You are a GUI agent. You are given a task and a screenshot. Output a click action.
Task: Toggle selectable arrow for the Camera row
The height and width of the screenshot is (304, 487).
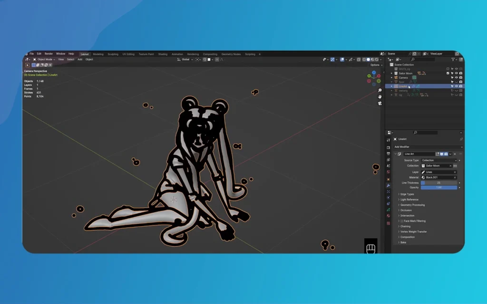tap(452, 77)
